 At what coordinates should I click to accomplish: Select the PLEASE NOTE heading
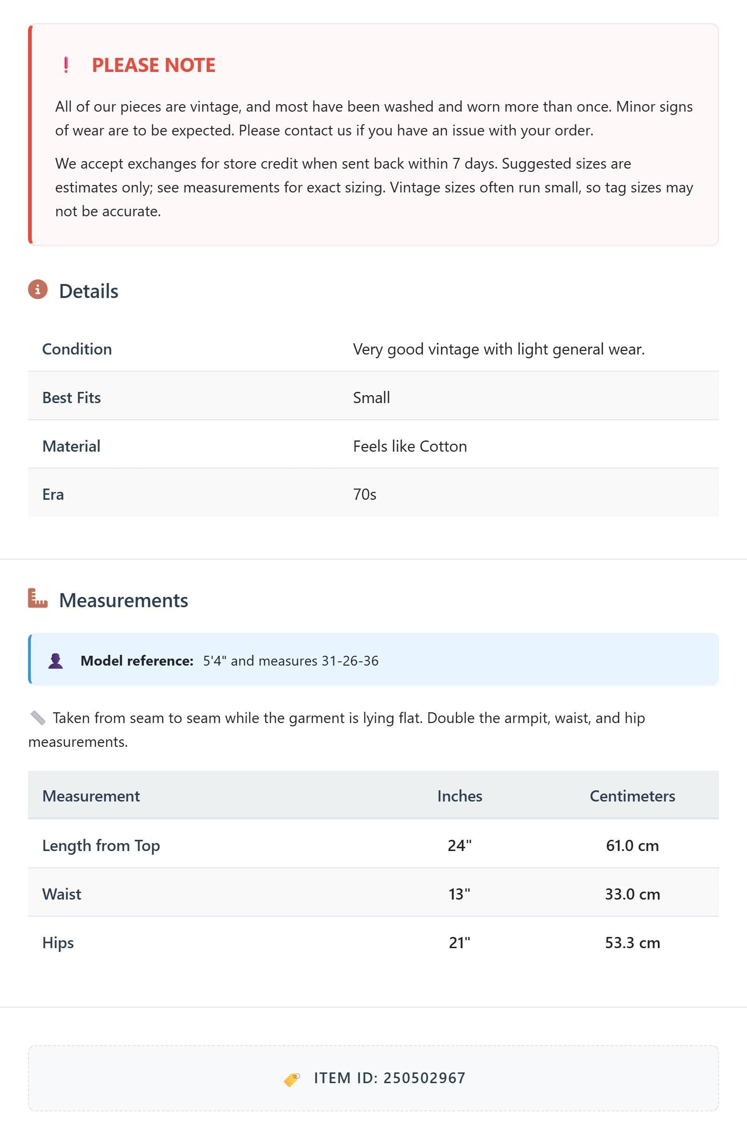tap(154, 65)
